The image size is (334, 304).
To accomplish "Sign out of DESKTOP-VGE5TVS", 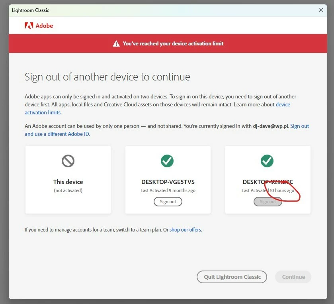I will point(168,202).
